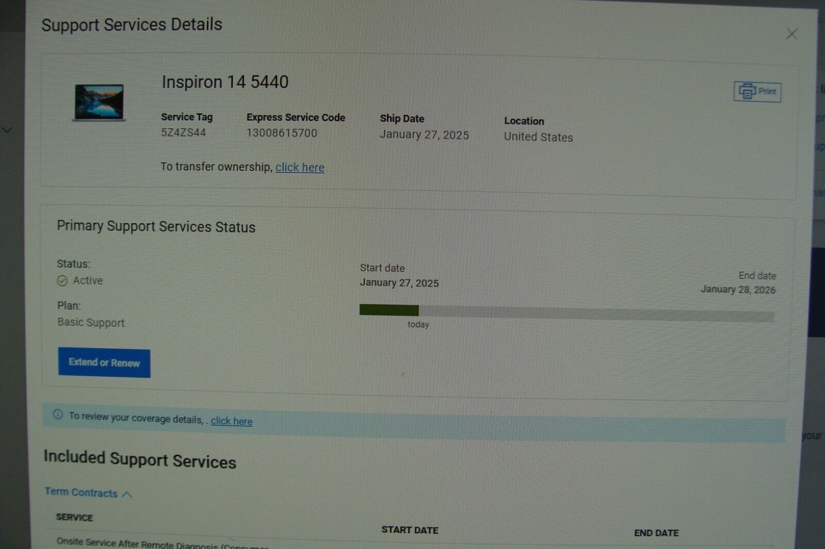Click the chevron left of the dialog

click(7, 130)
